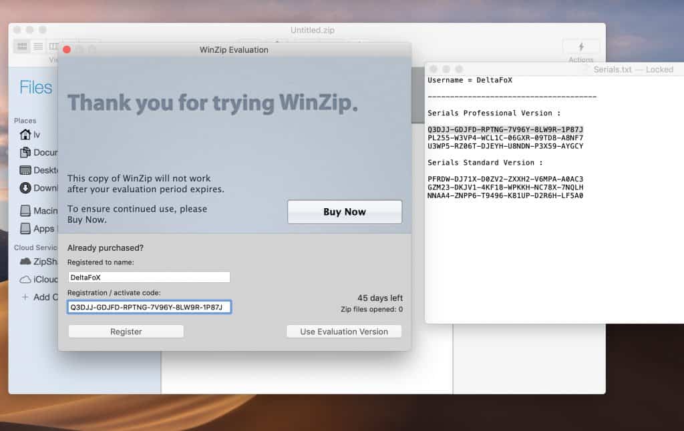Image resolution: width=684 pixels, height=431 pixels.
Task: Click the serial line starting U3WP5-RZ06T
Action: click(x=505, y=146)
